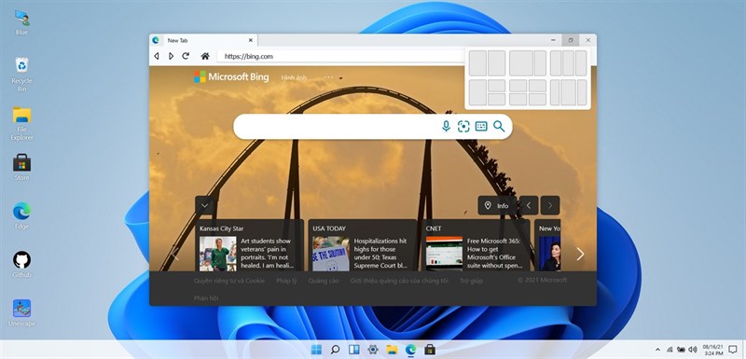The image size is (746, 359).
Task: Open taskbar Search magnifier
Action: click(335, 350)
